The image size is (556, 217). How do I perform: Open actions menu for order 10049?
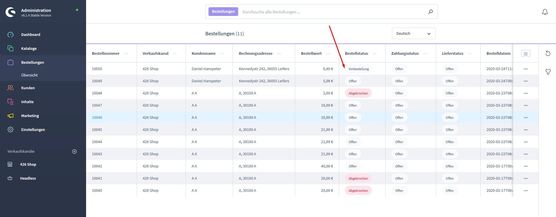tap(525, 81)
